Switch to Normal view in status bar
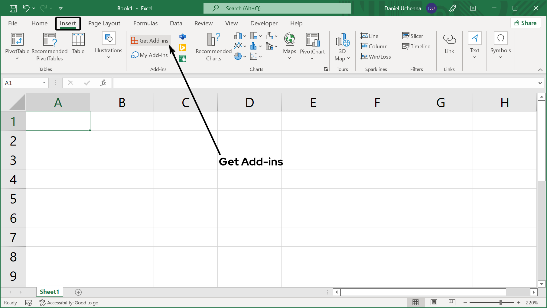Viewport: 547px width, 308px height. click(416, 302)
